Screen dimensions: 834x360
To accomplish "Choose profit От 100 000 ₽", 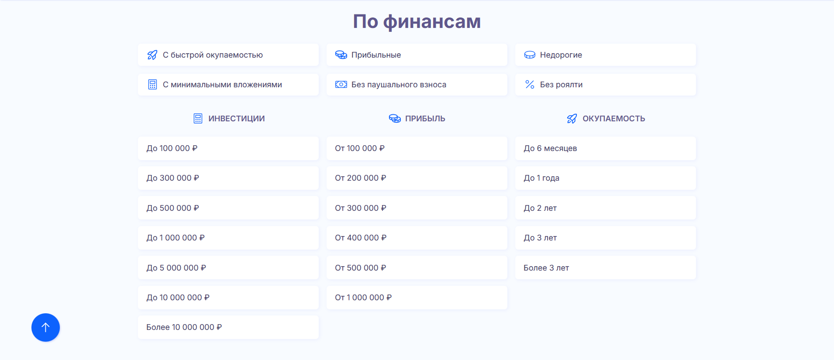I will coord(417,148).
